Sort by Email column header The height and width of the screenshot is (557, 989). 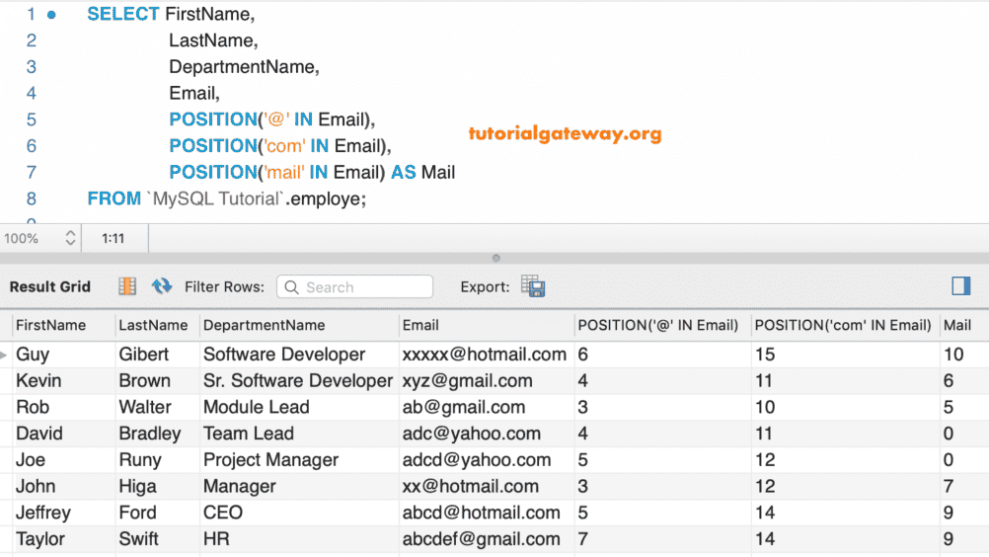(420, 325)
